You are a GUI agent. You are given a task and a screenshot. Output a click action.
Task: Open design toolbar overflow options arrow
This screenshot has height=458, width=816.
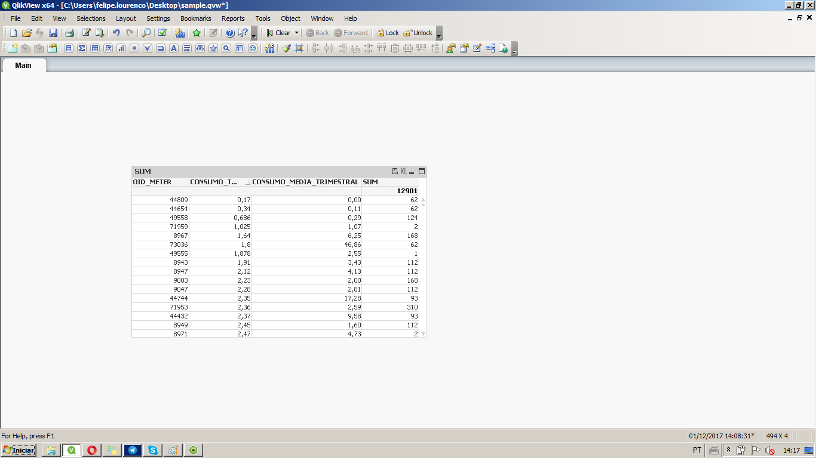tap(514, 49)
